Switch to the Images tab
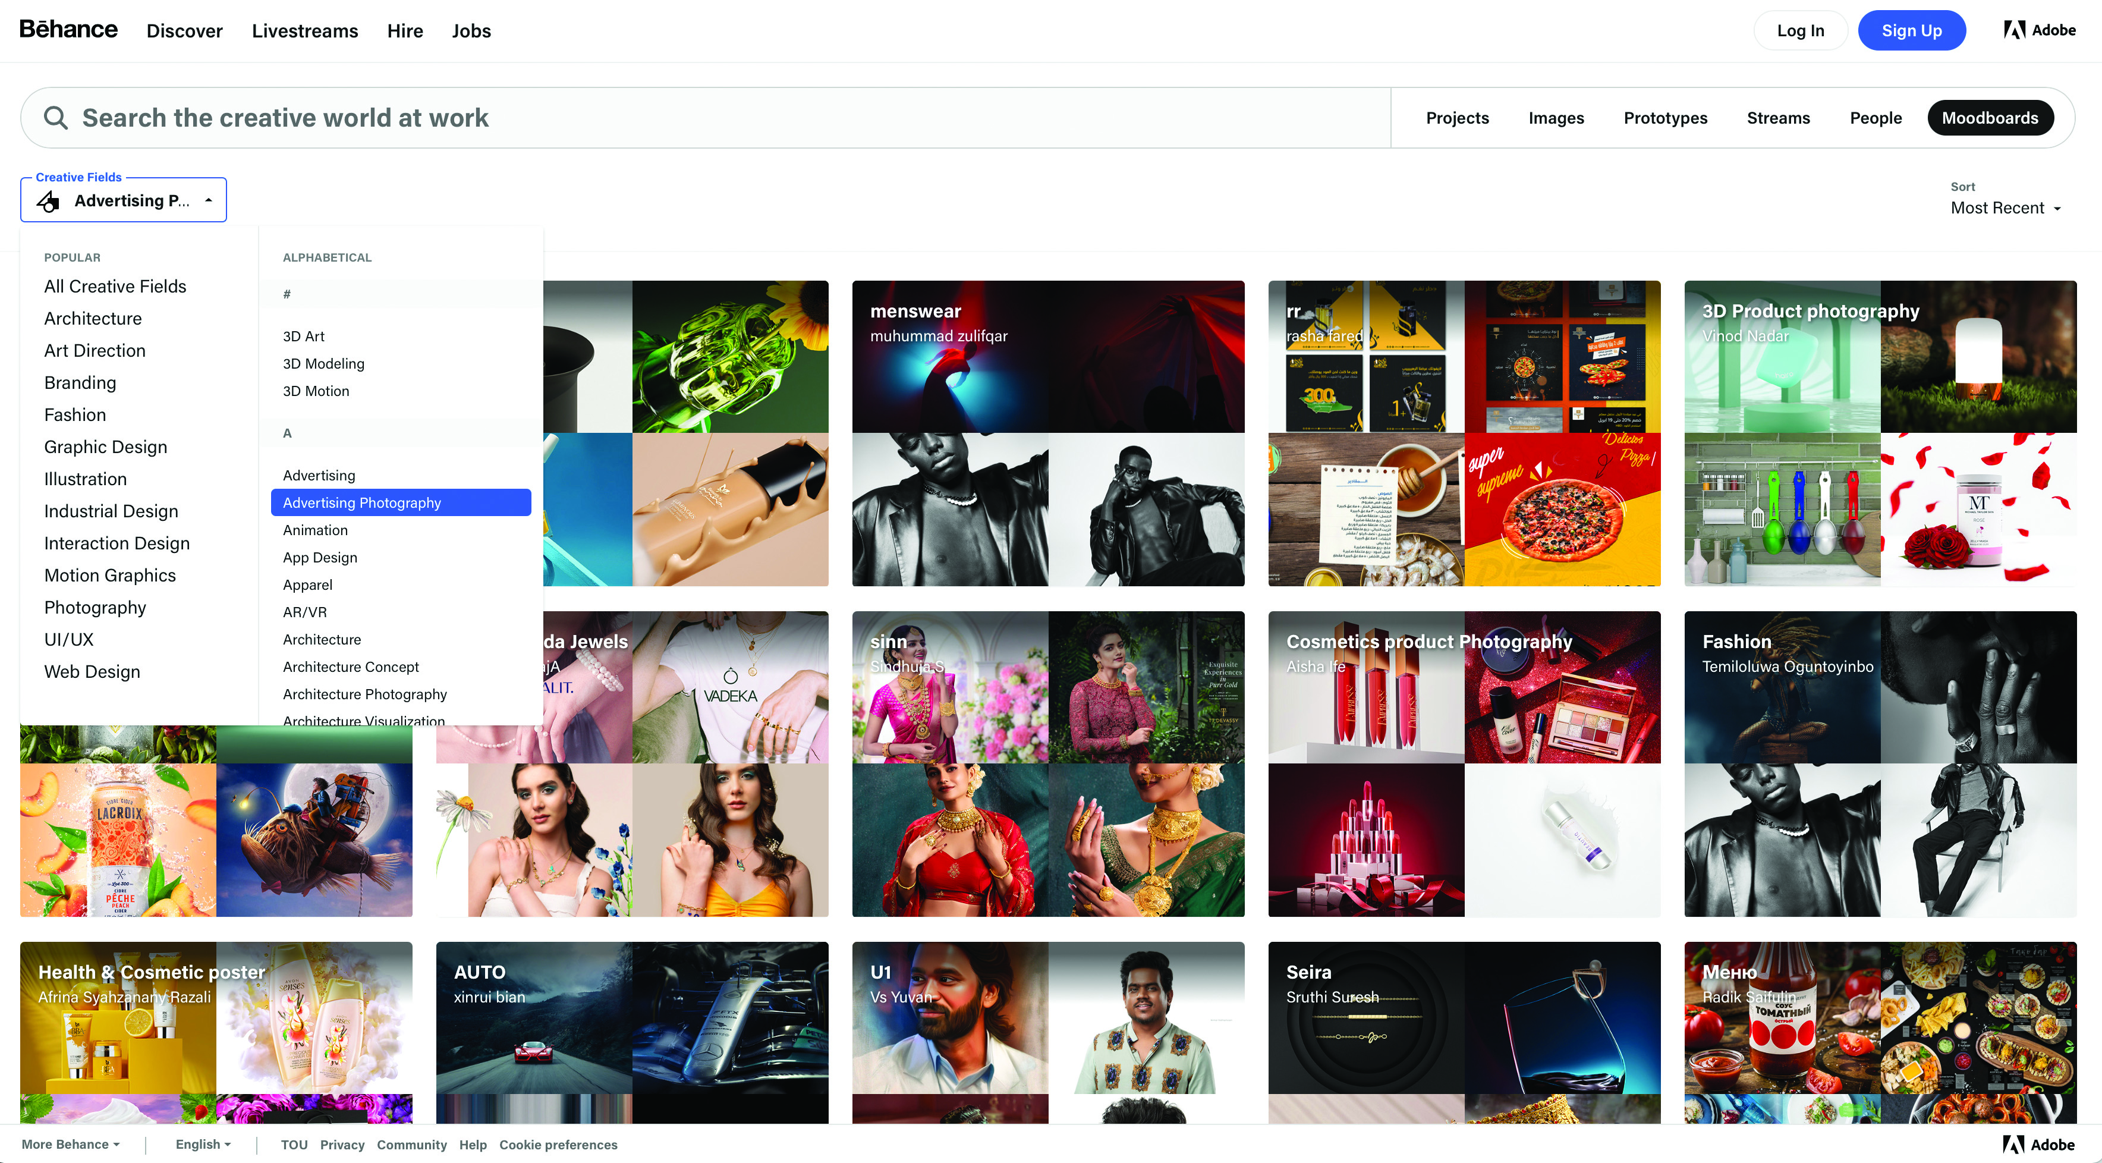2102x1163 pixels. pos(1555,118)
